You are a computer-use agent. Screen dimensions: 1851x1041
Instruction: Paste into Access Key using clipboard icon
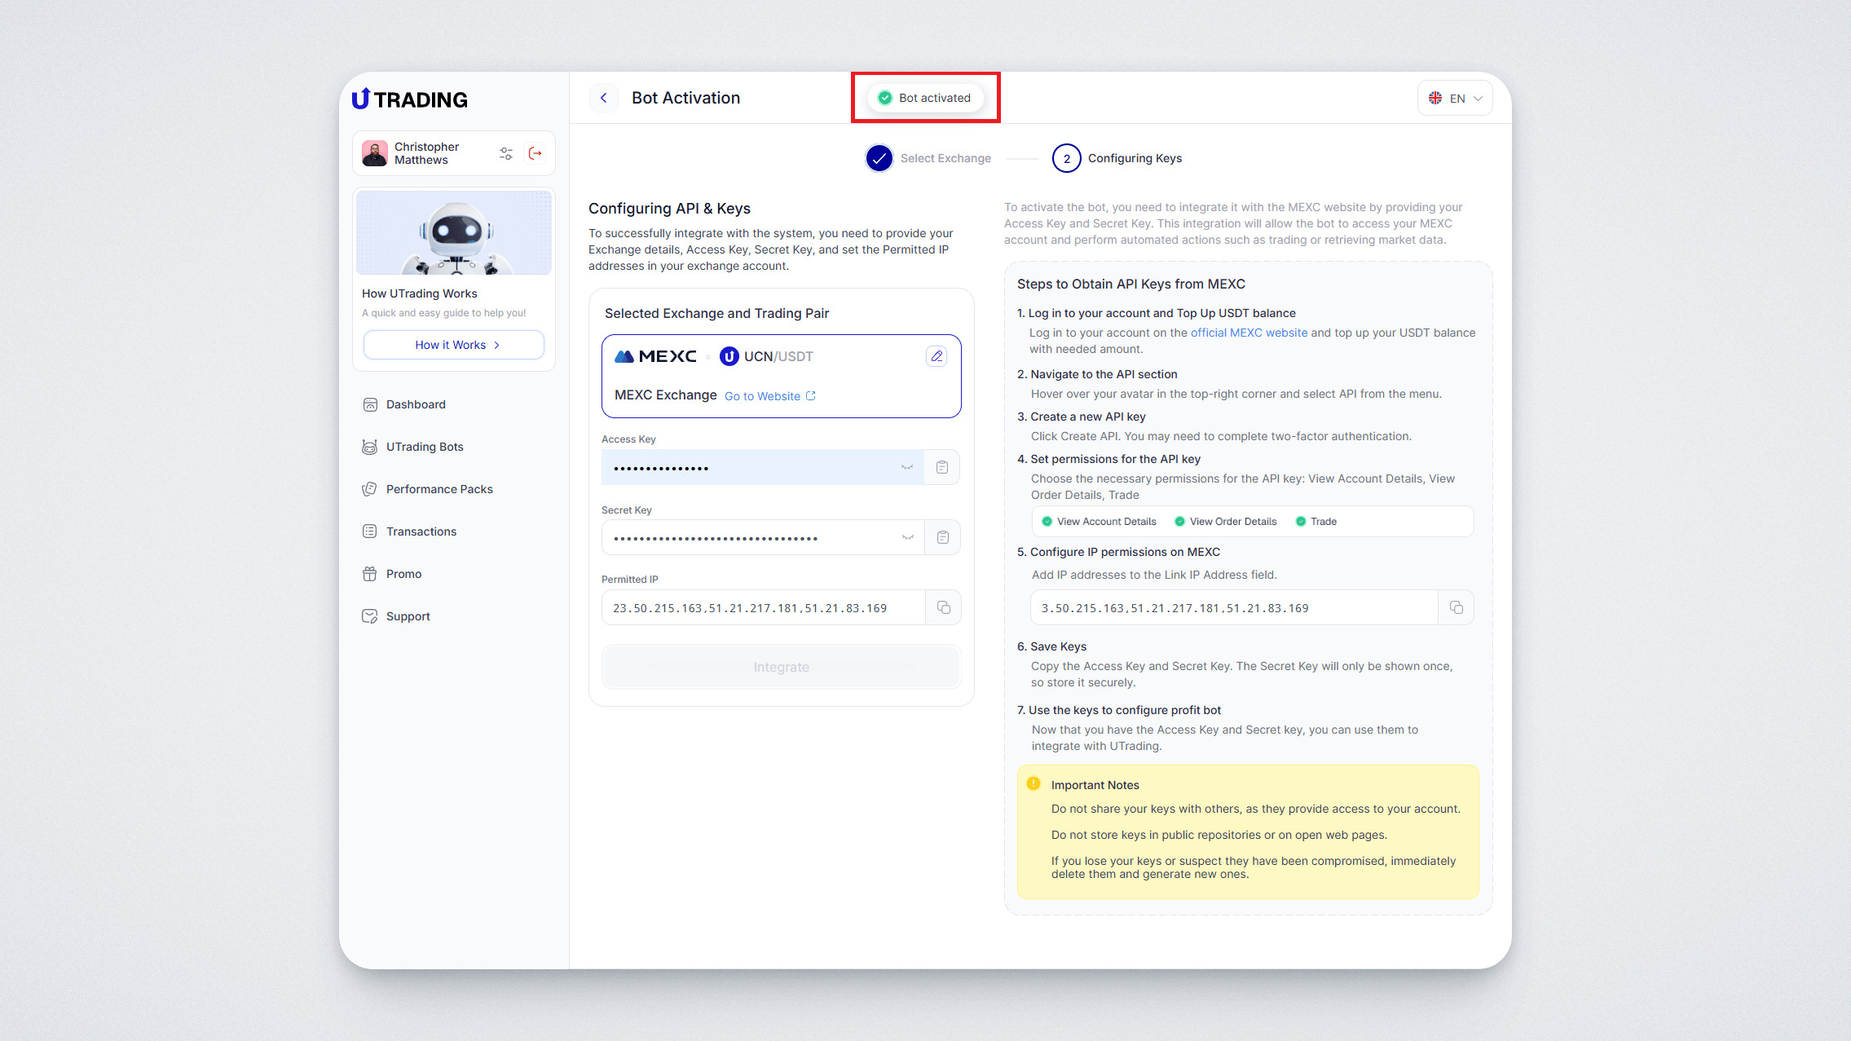[942, 467]
